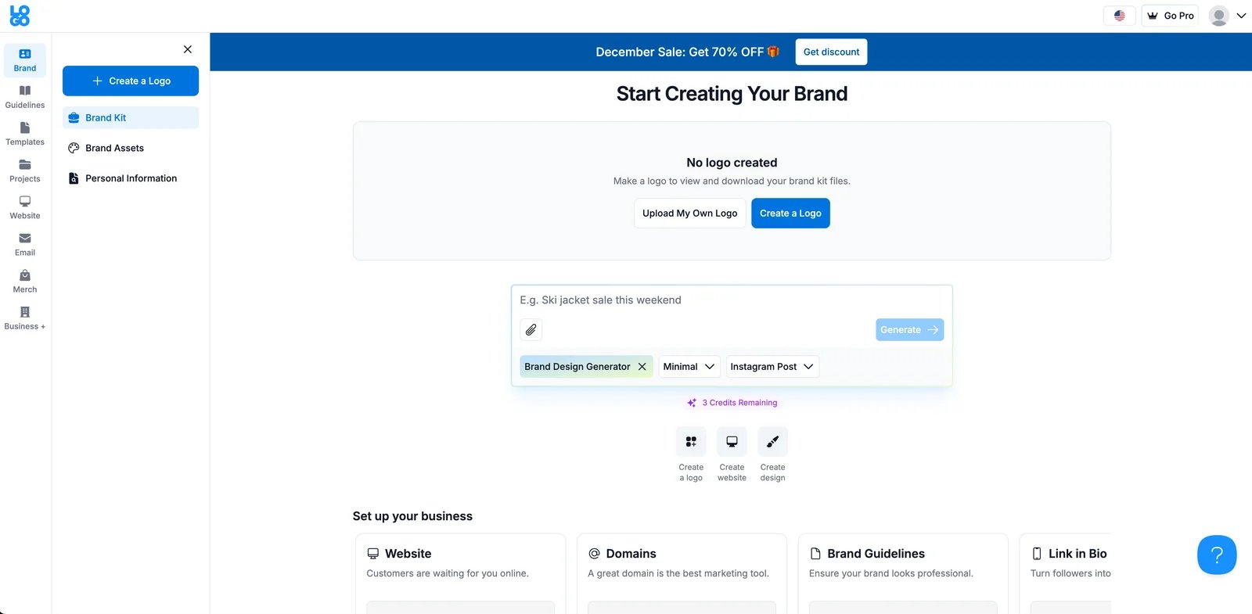
Task: Open Business + from the sidebar
Action: tap(24, 317)
